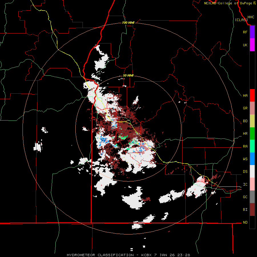The width and height of the screenshot is (257, 257).
Task: Click the WS legend label
Action: [245, 159]
